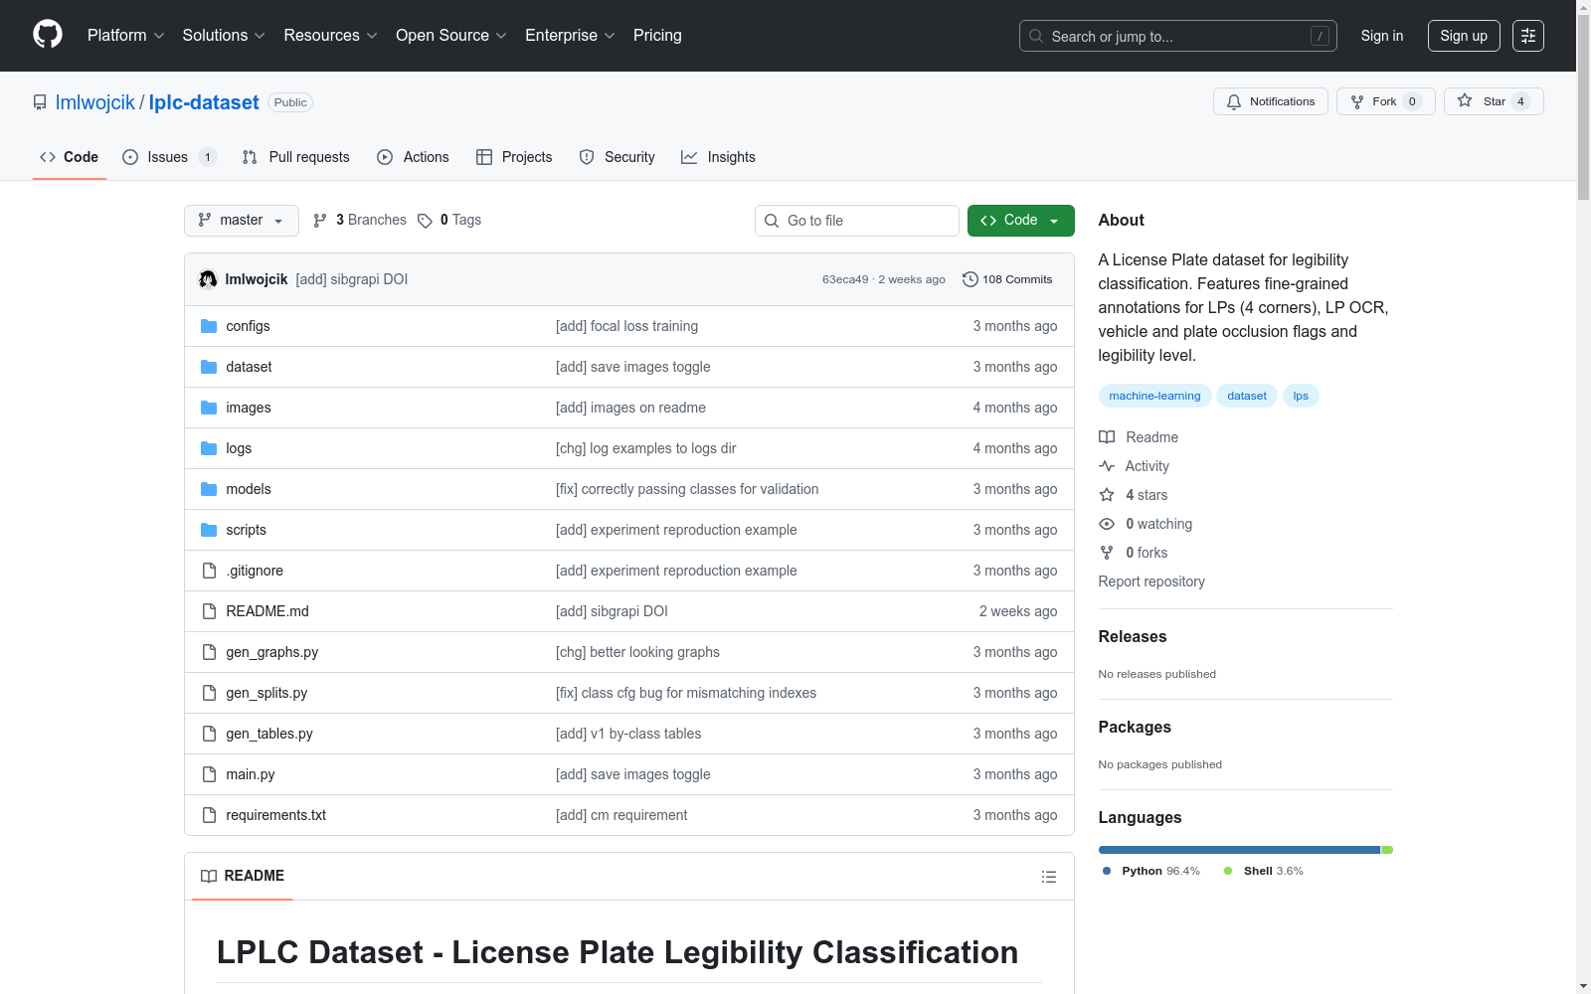Focus the Search or jump to field
1591x994 pixels.
(1178, 36)
